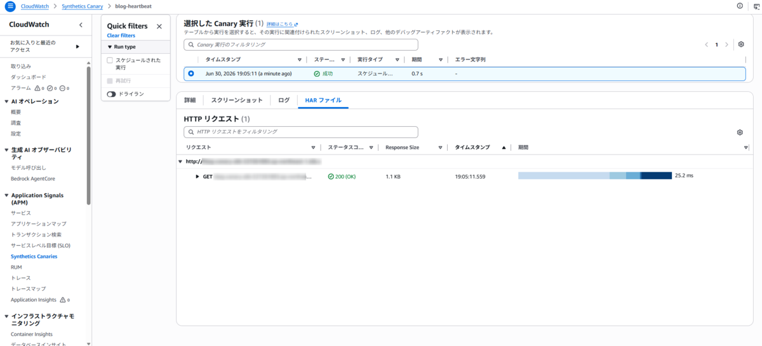Click the Synthetics Canary breadcrumb link
The width and height of the screenshot is (762, 346).
(83, 6)
